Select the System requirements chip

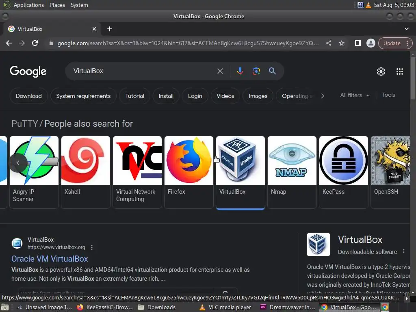pos(83,96)
